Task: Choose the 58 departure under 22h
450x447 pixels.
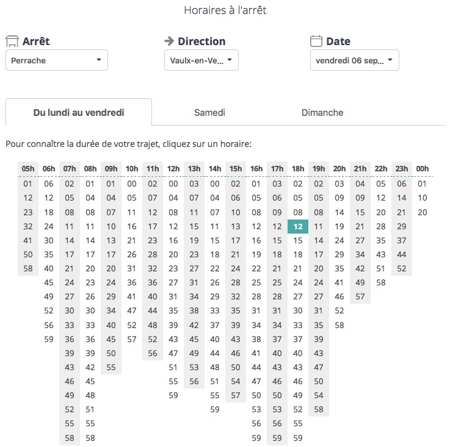Action: click(x=381, y=283)
